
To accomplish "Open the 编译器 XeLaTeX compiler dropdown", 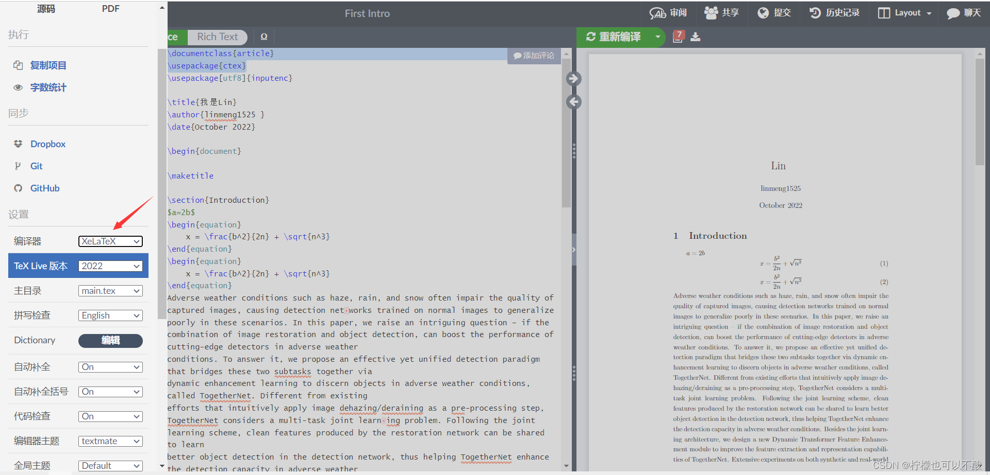I will click(x=110, y=241).
